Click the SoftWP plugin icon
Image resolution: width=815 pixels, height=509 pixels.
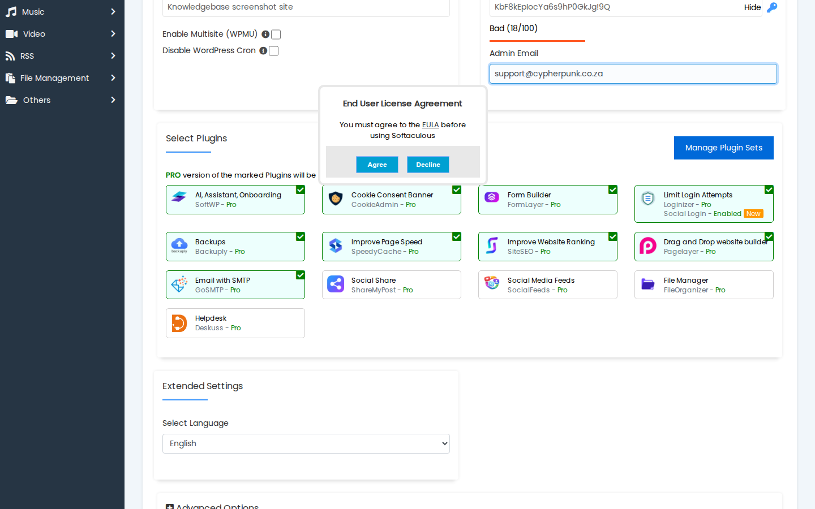(179, 197)
